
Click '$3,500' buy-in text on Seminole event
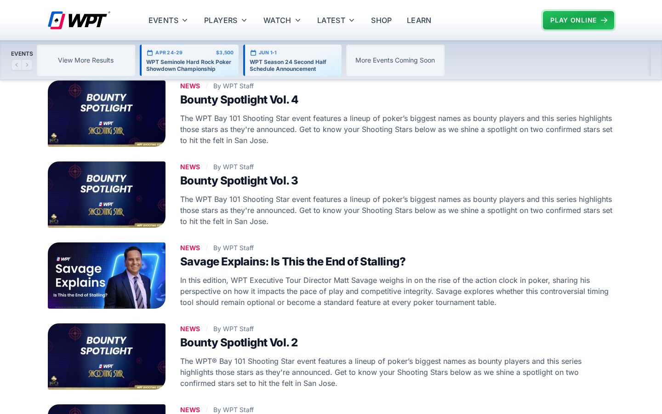click(x=225, y=52)
